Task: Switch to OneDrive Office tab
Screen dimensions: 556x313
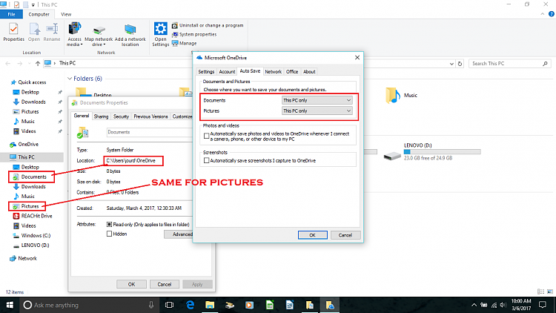Action: (x=292, y=72)
